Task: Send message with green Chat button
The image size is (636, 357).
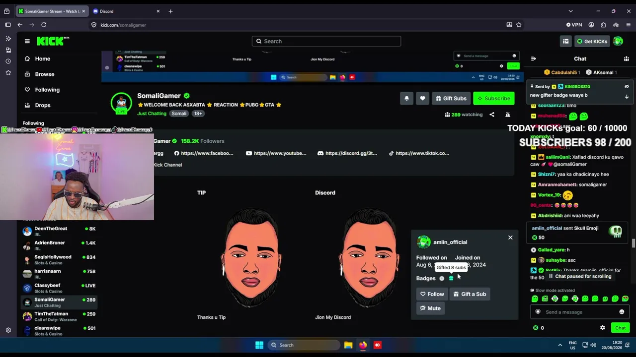Action: [620, 328]
